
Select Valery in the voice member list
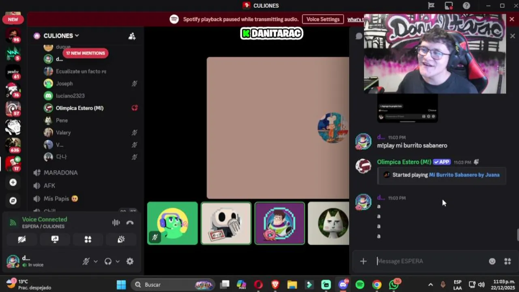pyautogui.click(x=63, y=133)
